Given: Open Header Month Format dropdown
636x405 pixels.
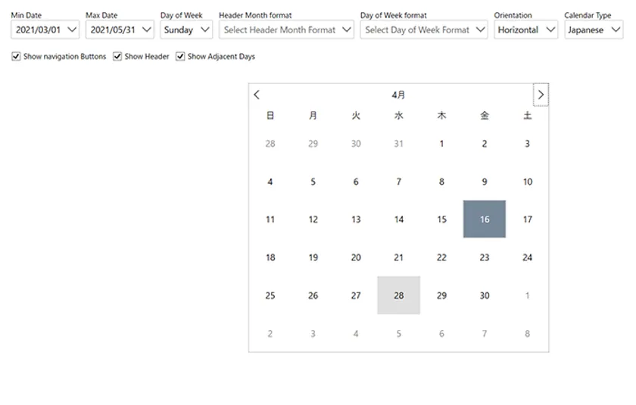Looking at the screenshot, I should tap(286, 30).
